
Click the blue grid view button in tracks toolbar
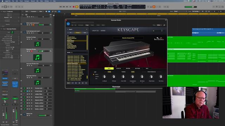pos(49,12)
